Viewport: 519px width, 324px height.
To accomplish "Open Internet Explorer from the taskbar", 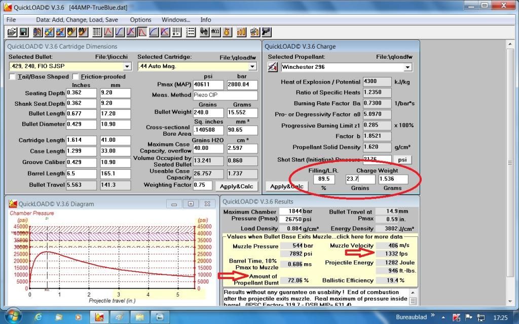I will click(x=39, y=317).
